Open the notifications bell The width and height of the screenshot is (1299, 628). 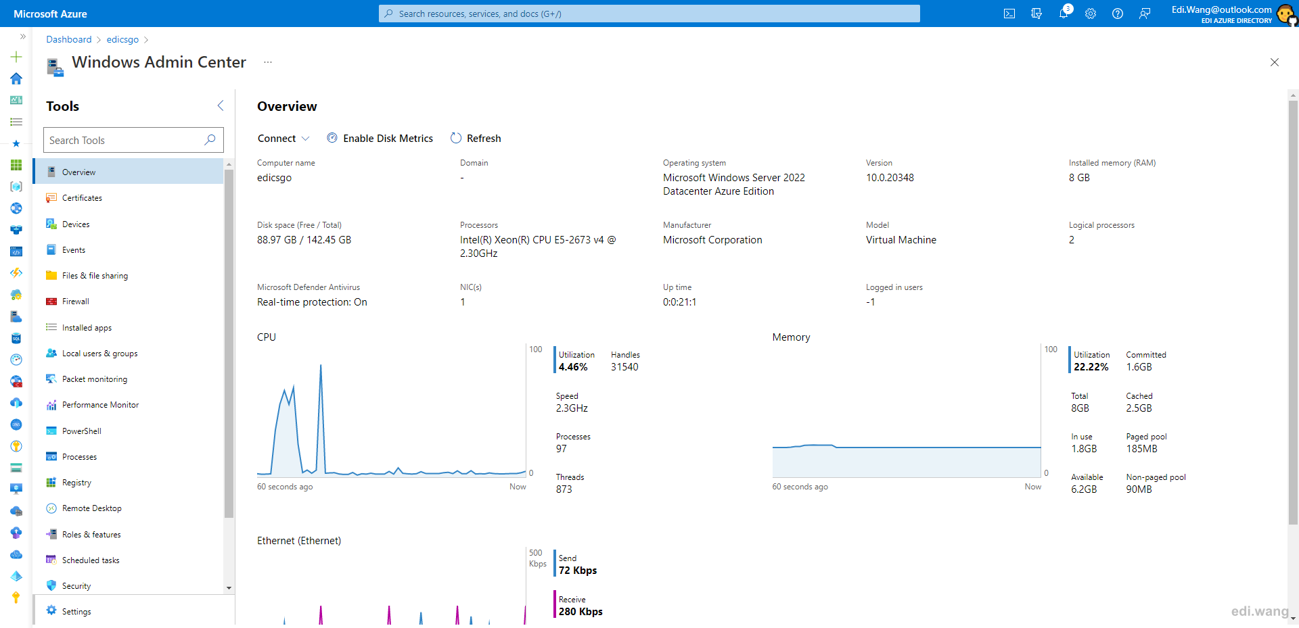pyautogui.click(x=1064, y=14)
